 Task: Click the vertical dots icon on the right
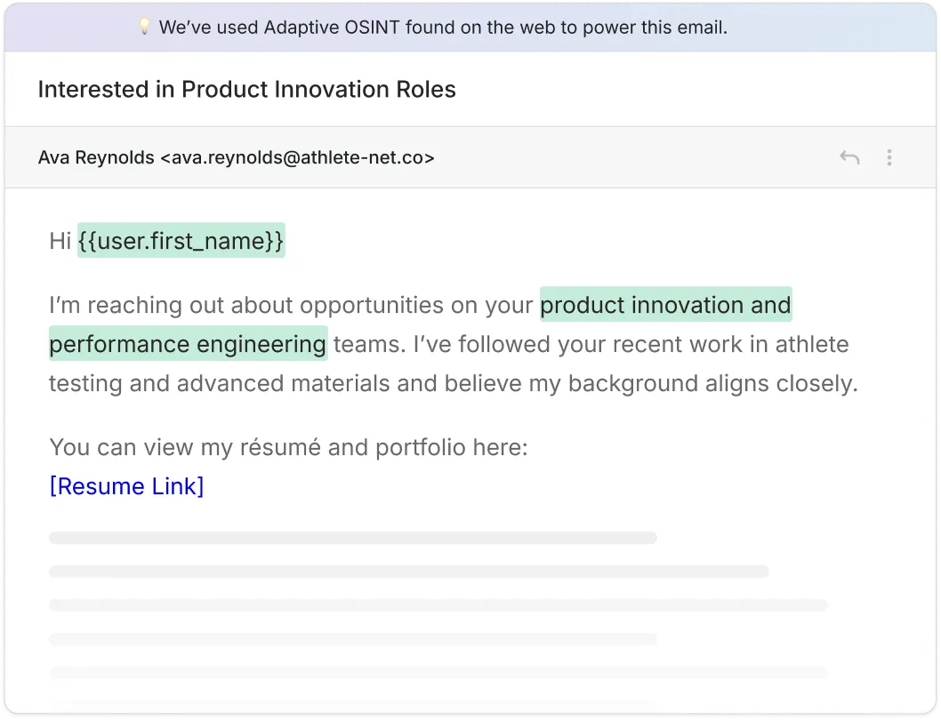889,157
